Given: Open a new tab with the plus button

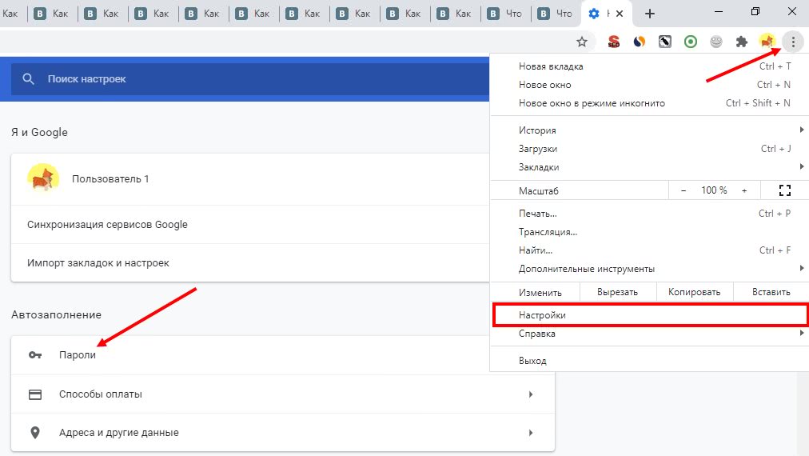Looking at the screenshot, I should click(650, 14).
